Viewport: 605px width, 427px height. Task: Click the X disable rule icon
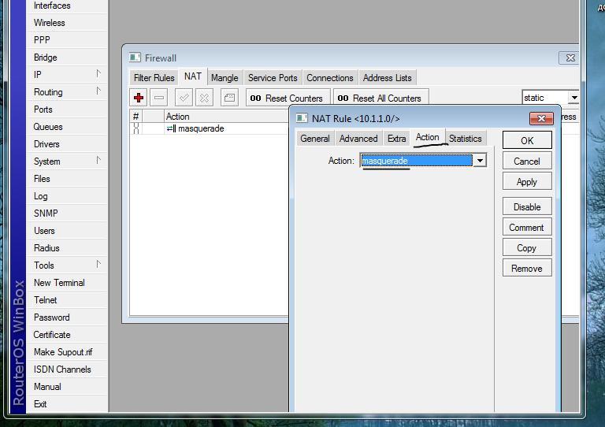pos(204,98)
